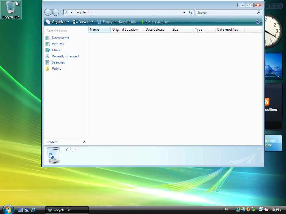
Task: Click Restore all items
Action: 155,22
